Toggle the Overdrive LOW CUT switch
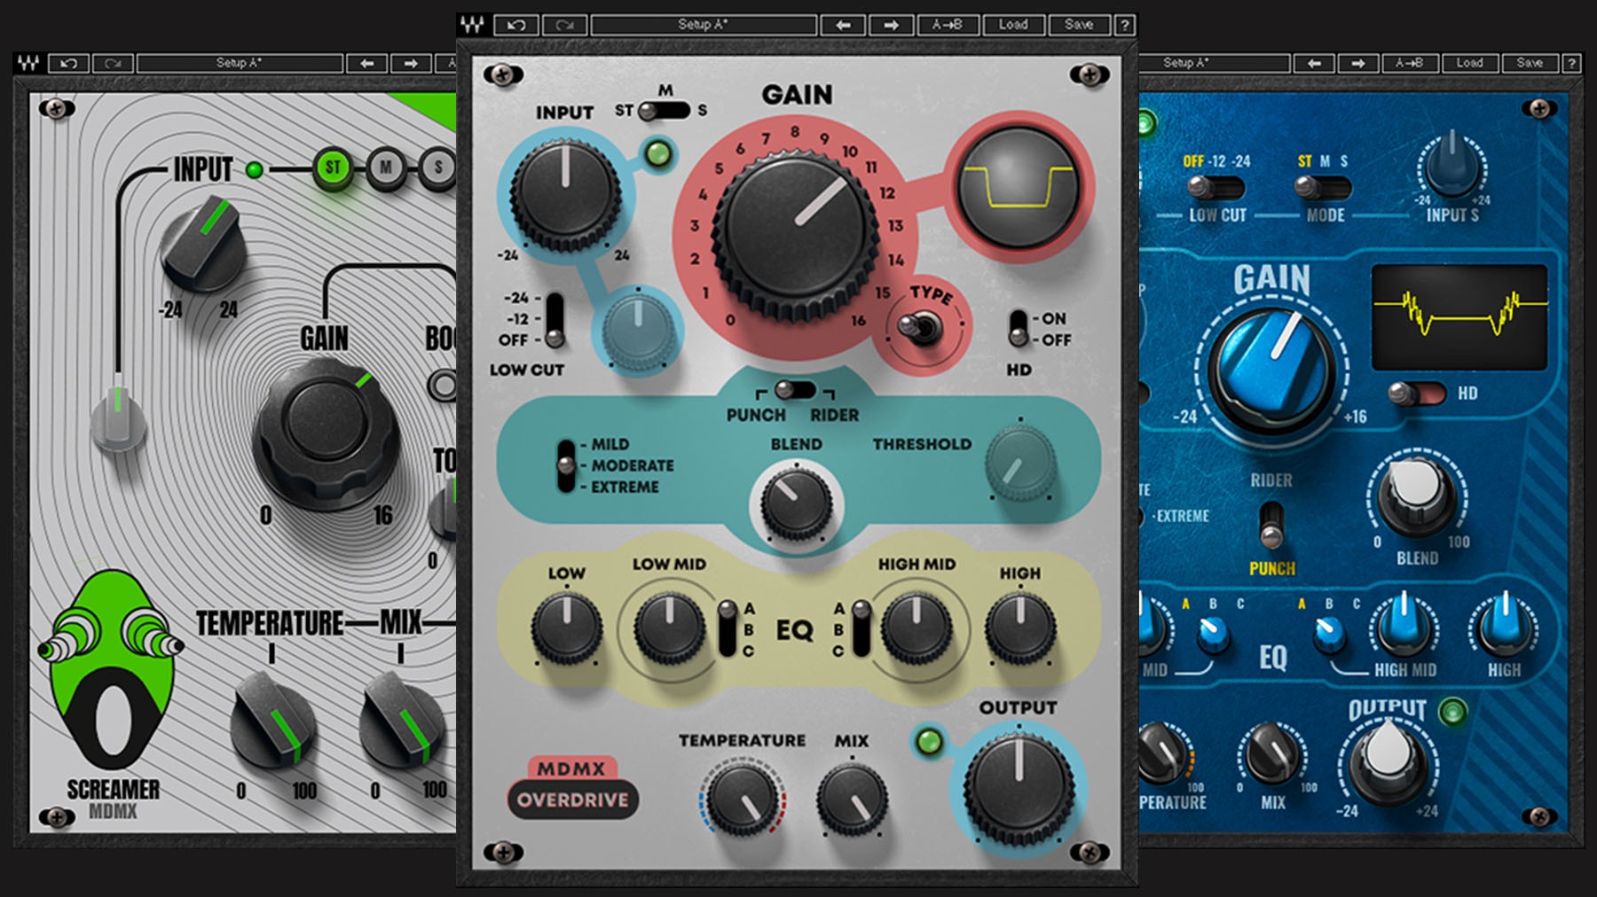This screenshot has width=1597, height=897. point(555,320)
